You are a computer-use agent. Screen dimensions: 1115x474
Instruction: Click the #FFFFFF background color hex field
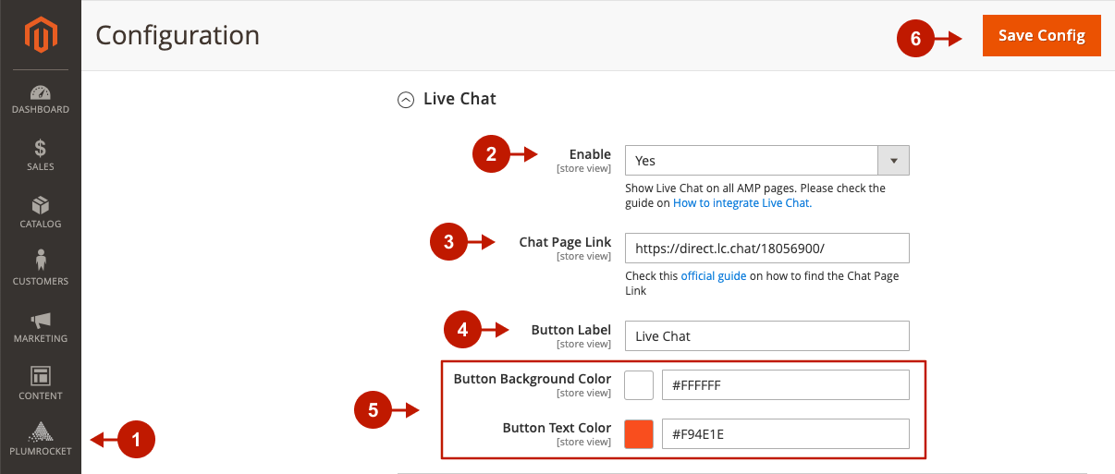(x=785, y=385)
